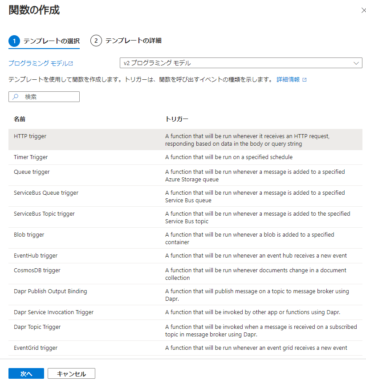Viewport: 366px width, 385px height.
Task: Click description mentioning Azure Storage queue
Action: (x=255, y=176)
